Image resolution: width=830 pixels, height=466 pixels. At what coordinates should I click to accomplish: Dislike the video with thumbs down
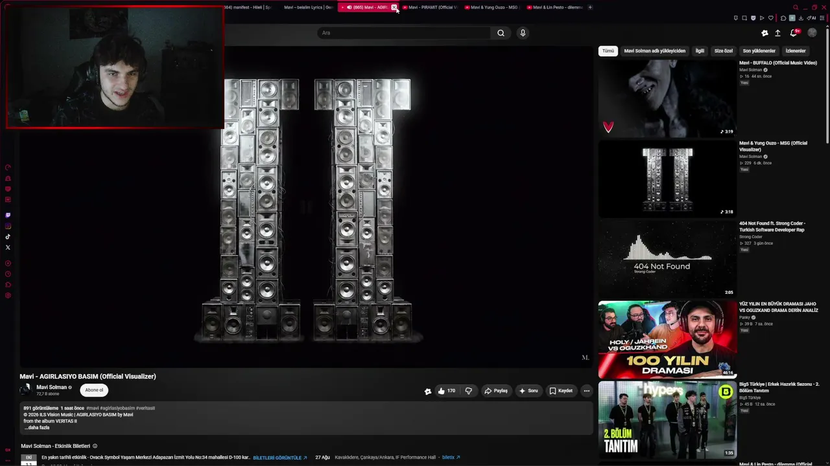pos(468,391)
